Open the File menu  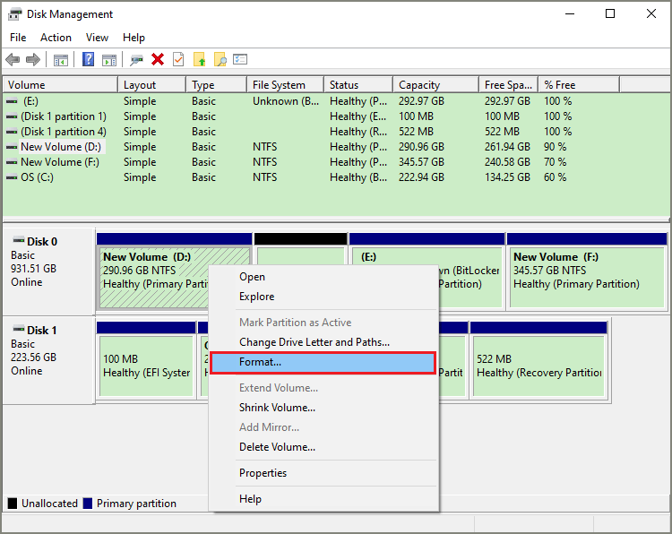pos(18,38)
